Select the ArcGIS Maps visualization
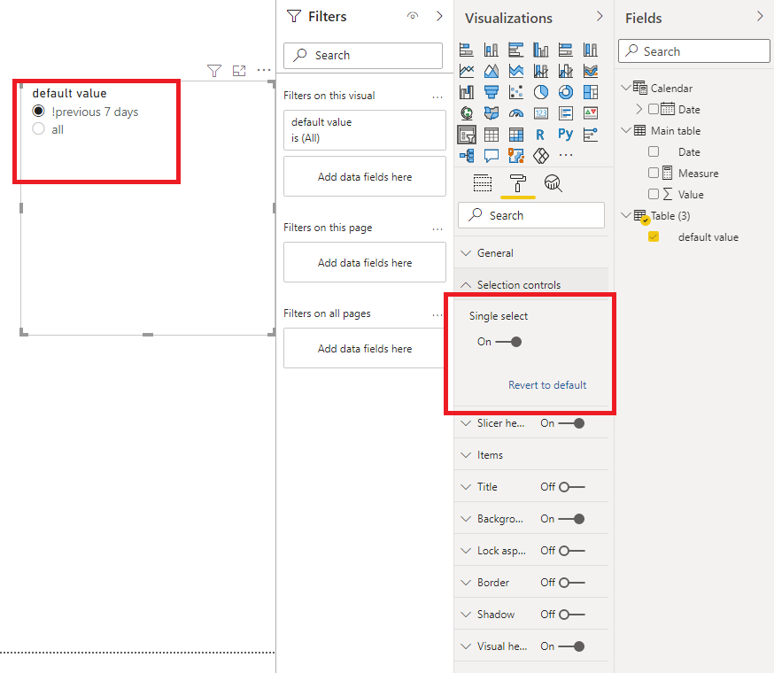 [516, 156]
